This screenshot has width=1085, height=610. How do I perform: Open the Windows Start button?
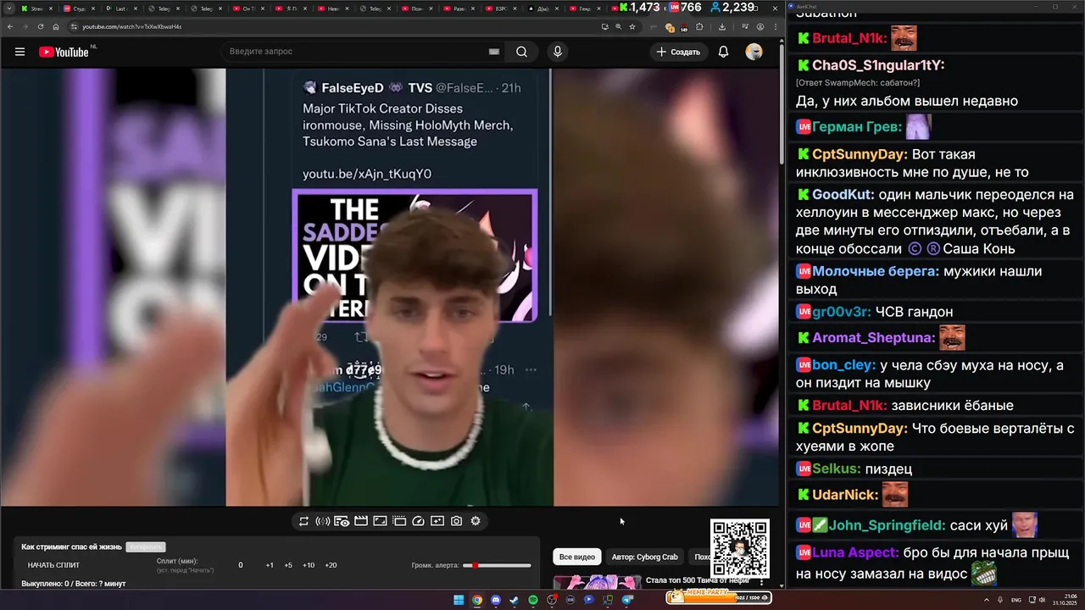(459, 600)
